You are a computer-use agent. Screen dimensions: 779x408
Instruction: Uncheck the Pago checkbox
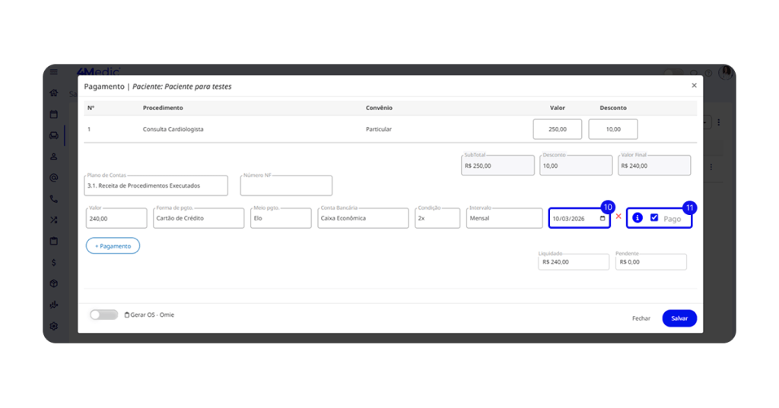point(654,218)
